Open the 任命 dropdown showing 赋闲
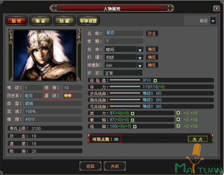 [140, 50]
